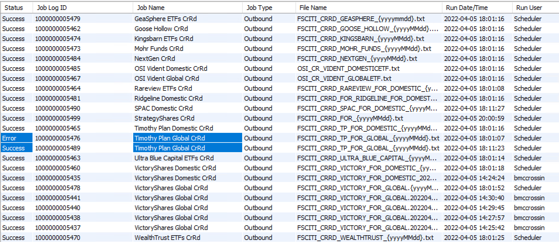Screen dimensions: 559x242
Task: Sort by the Job Name column header
Action: coord(187,8)
